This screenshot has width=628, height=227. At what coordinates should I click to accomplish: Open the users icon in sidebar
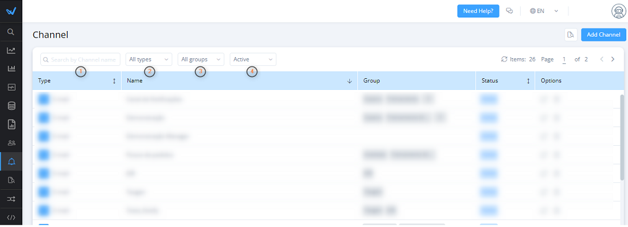(11, 143)
